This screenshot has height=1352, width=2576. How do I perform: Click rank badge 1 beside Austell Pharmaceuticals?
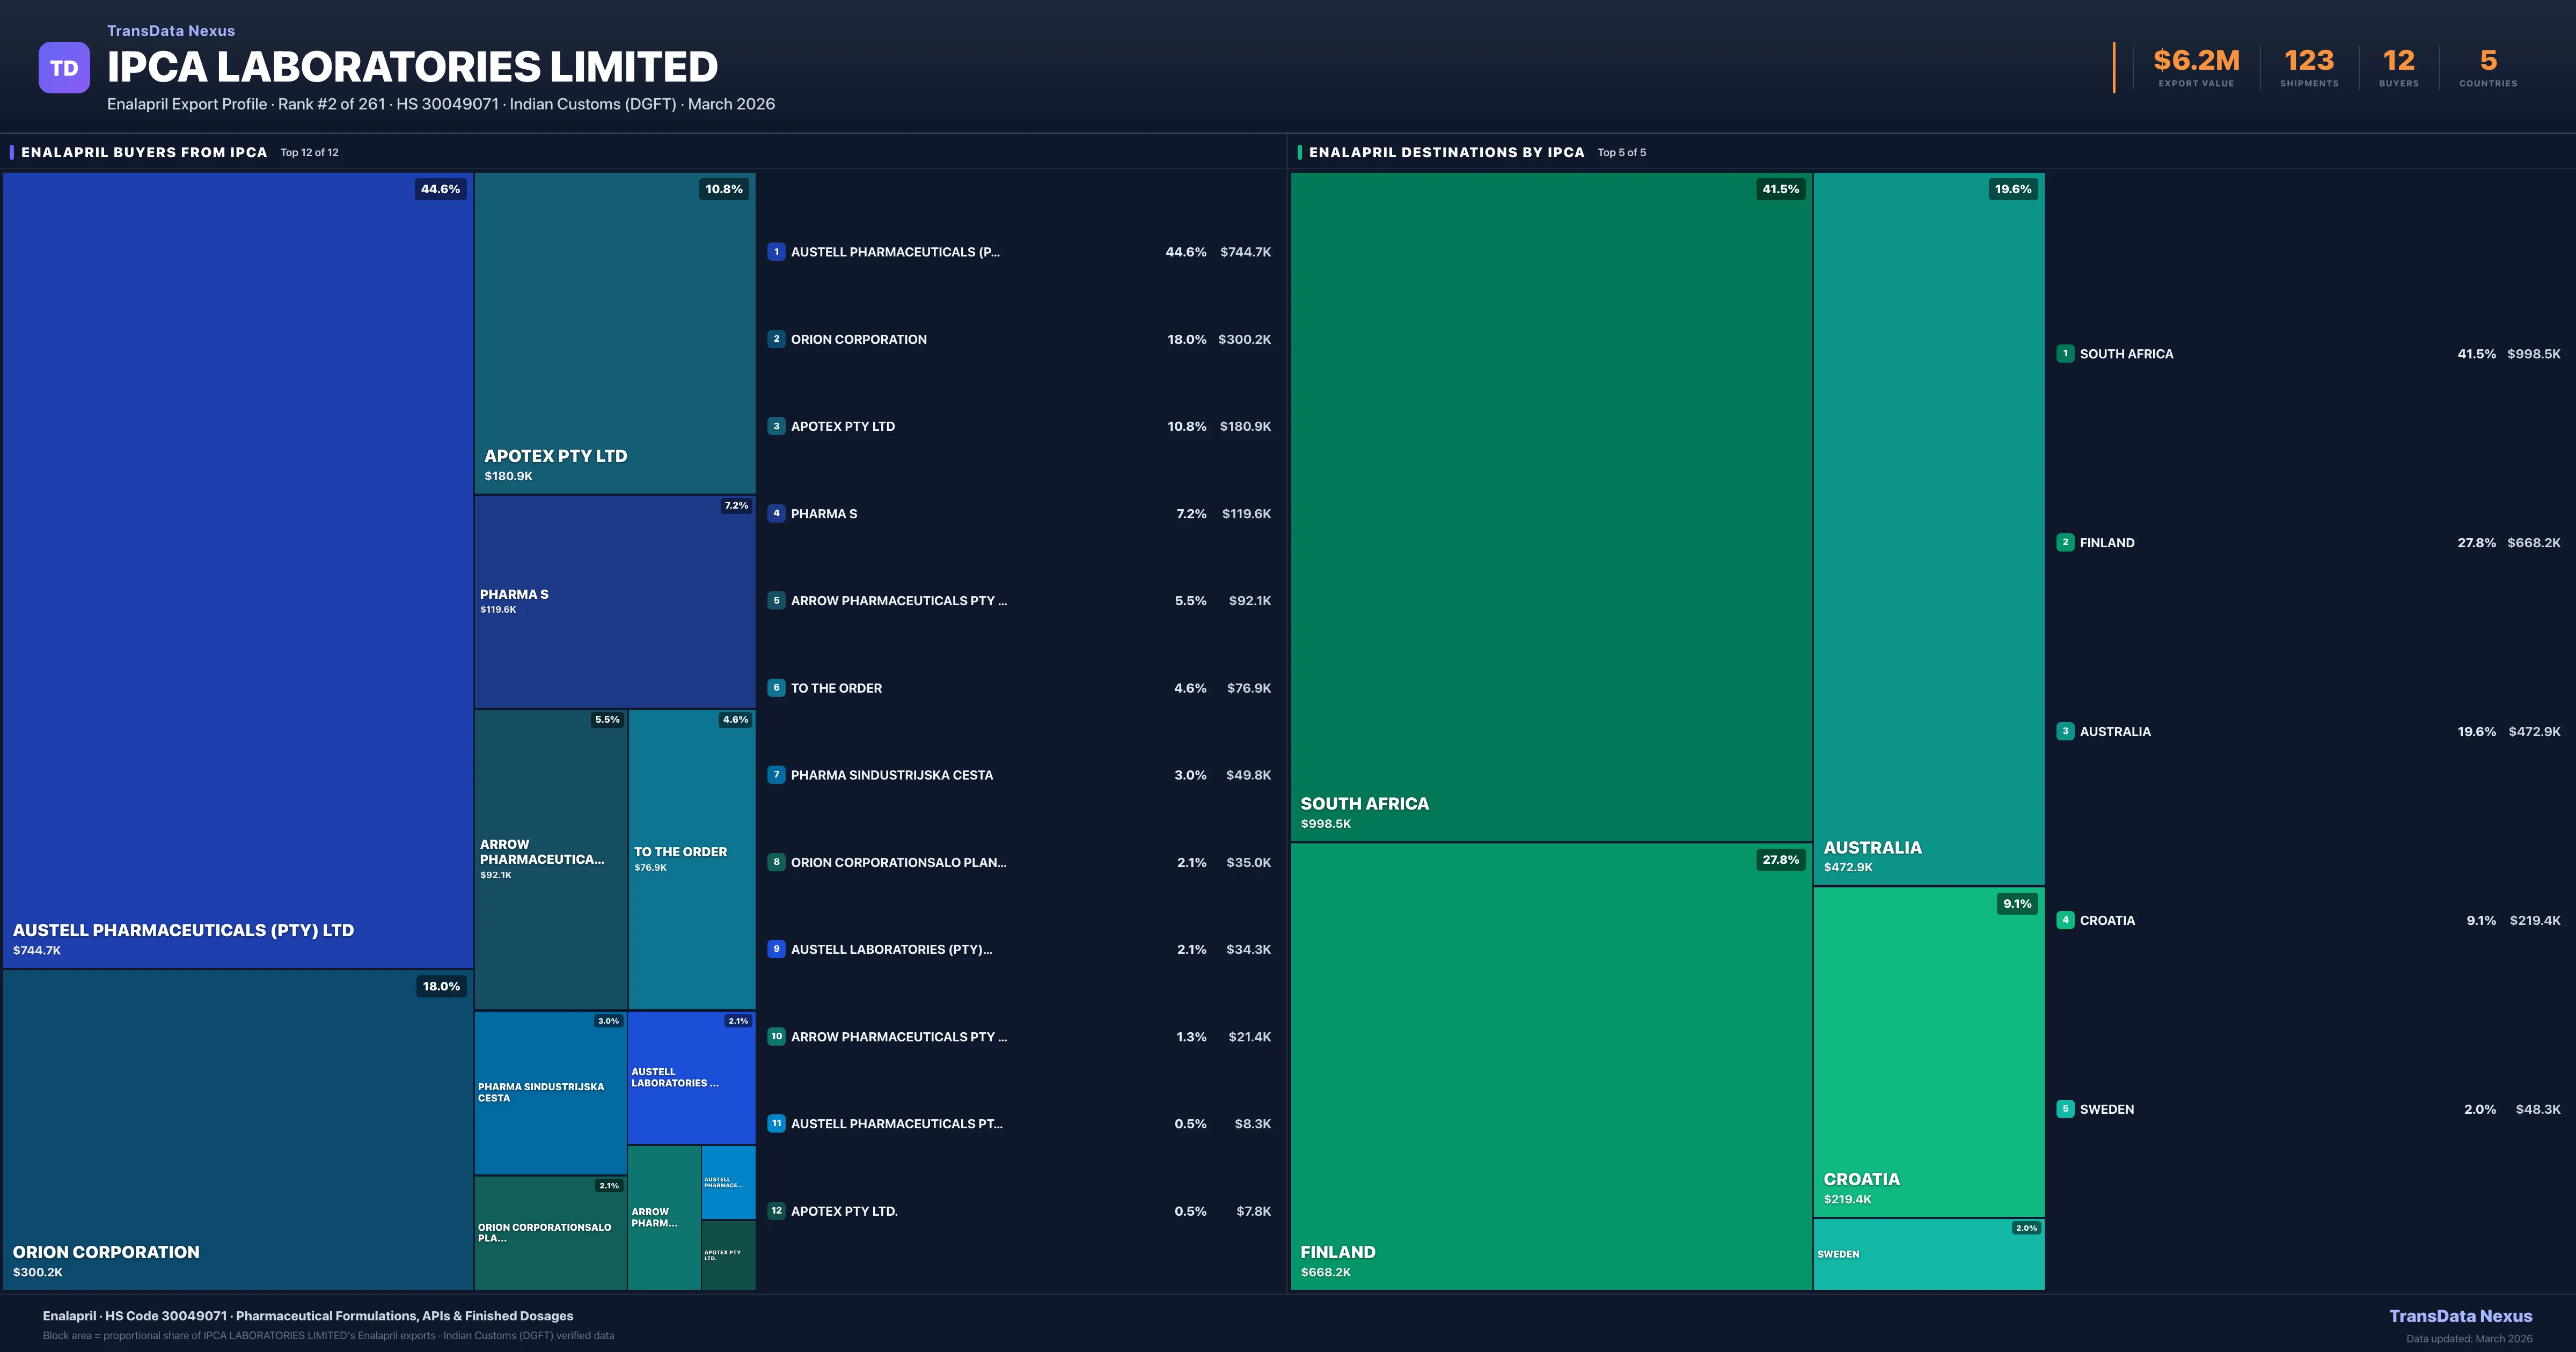click(776, 252)
